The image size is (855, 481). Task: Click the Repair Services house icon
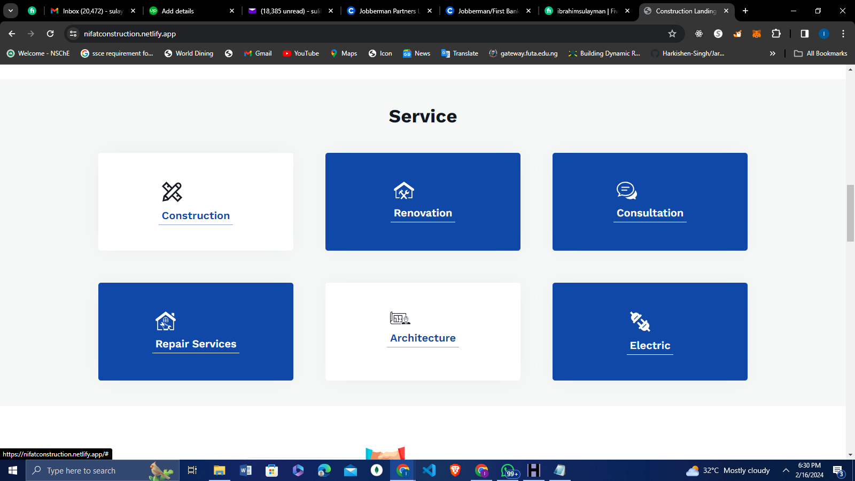pyautogui.click(x=166, y=321)
